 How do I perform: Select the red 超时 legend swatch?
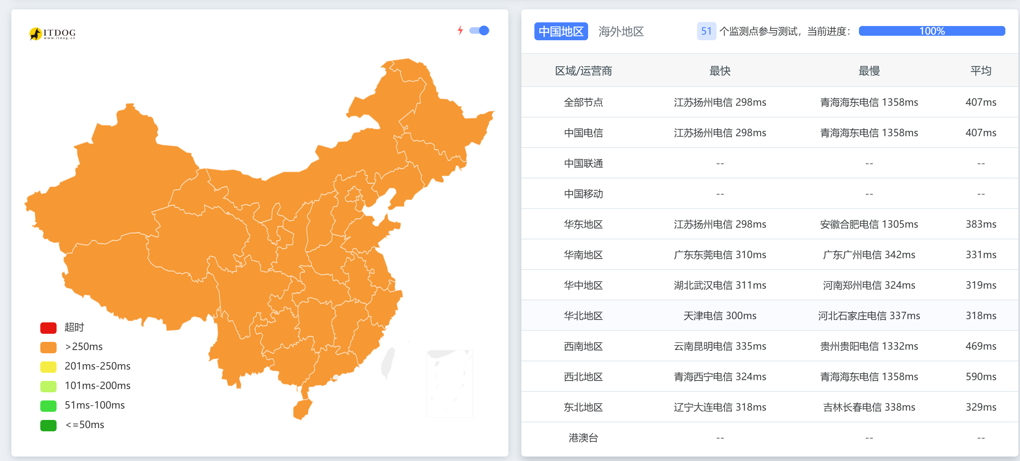click(x=48, y=327)
